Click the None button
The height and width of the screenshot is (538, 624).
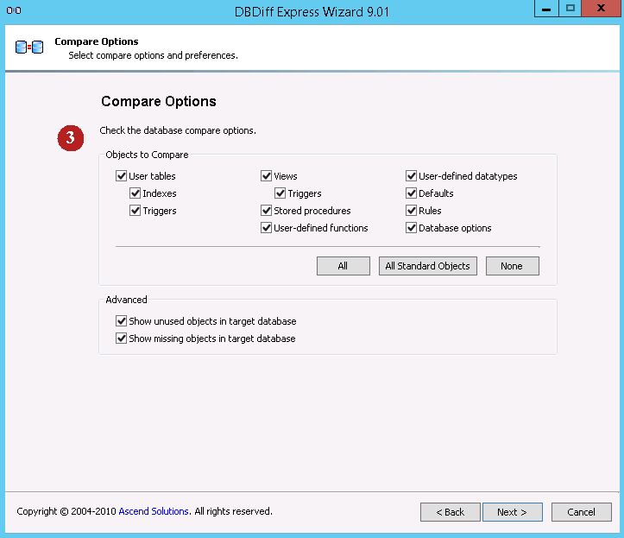tap(512, 266)
